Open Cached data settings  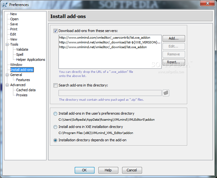click(x=26, y=90)
